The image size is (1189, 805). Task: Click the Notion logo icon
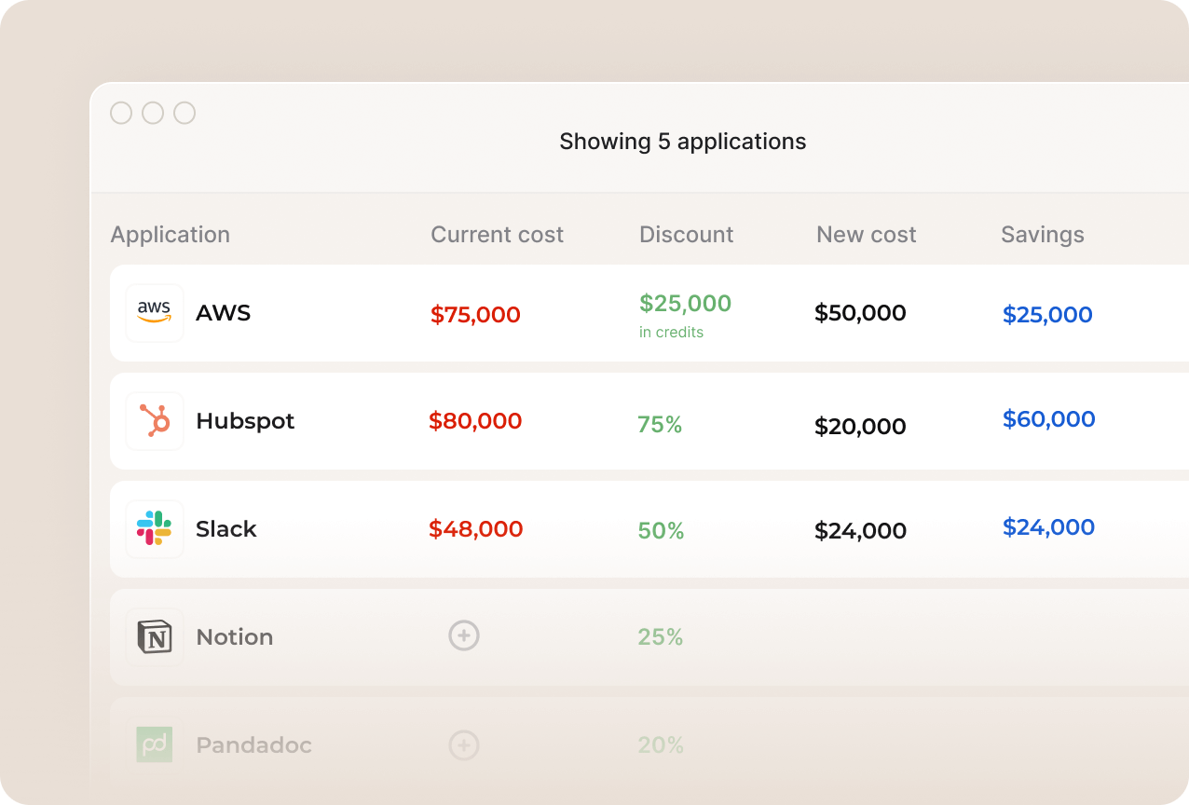(155, 637)
